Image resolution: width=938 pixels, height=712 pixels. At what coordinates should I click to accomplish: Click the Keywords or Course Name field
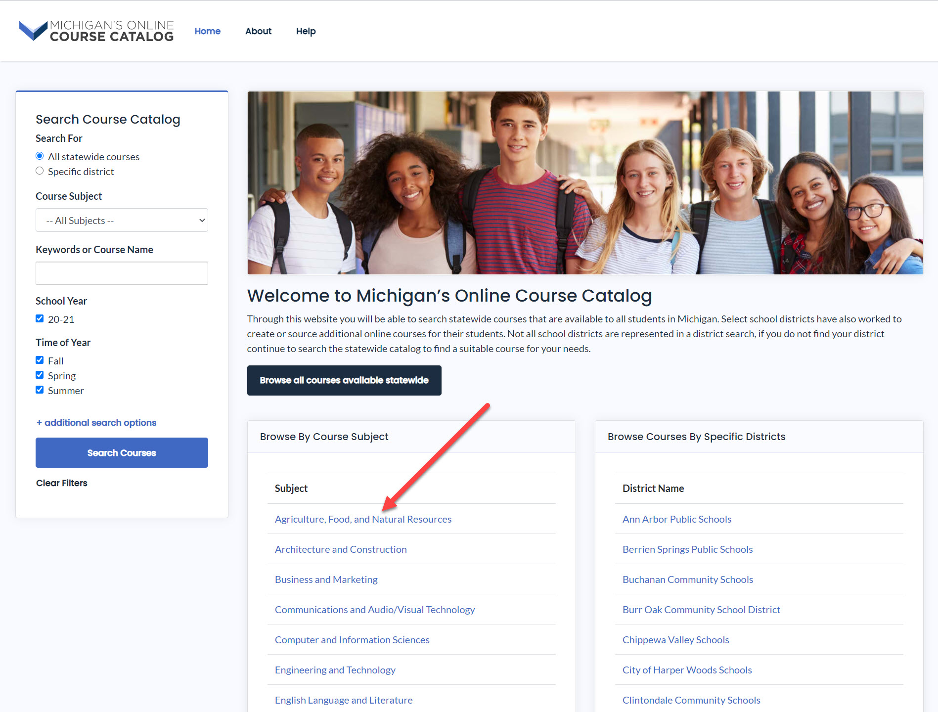(122, 273)
